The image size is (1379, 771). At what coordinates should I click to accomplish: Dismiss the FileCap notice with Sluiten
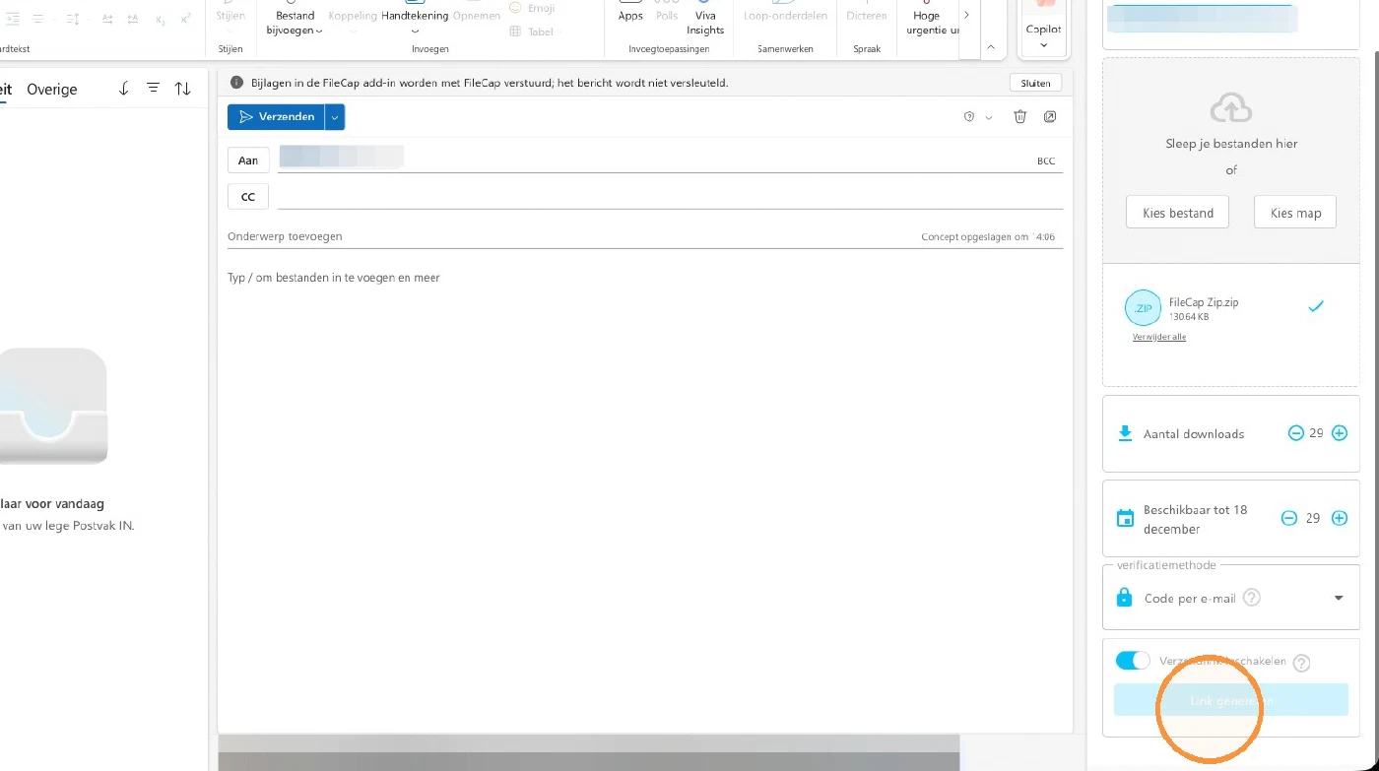click(1035, 84)
